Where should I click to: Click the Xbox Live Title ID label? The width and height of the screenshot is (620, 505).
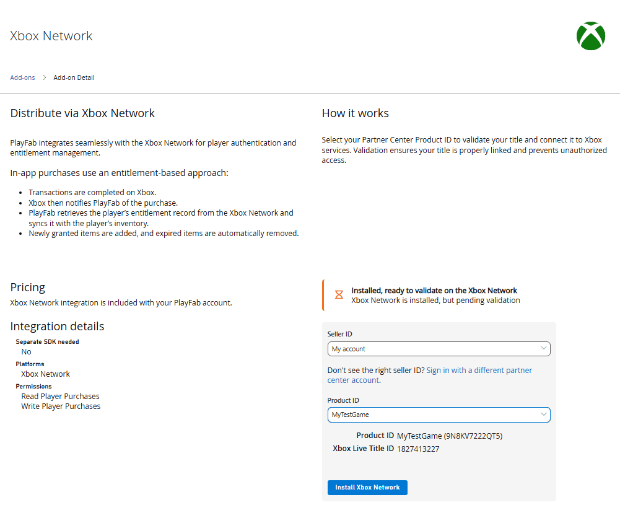click(364, 449)
